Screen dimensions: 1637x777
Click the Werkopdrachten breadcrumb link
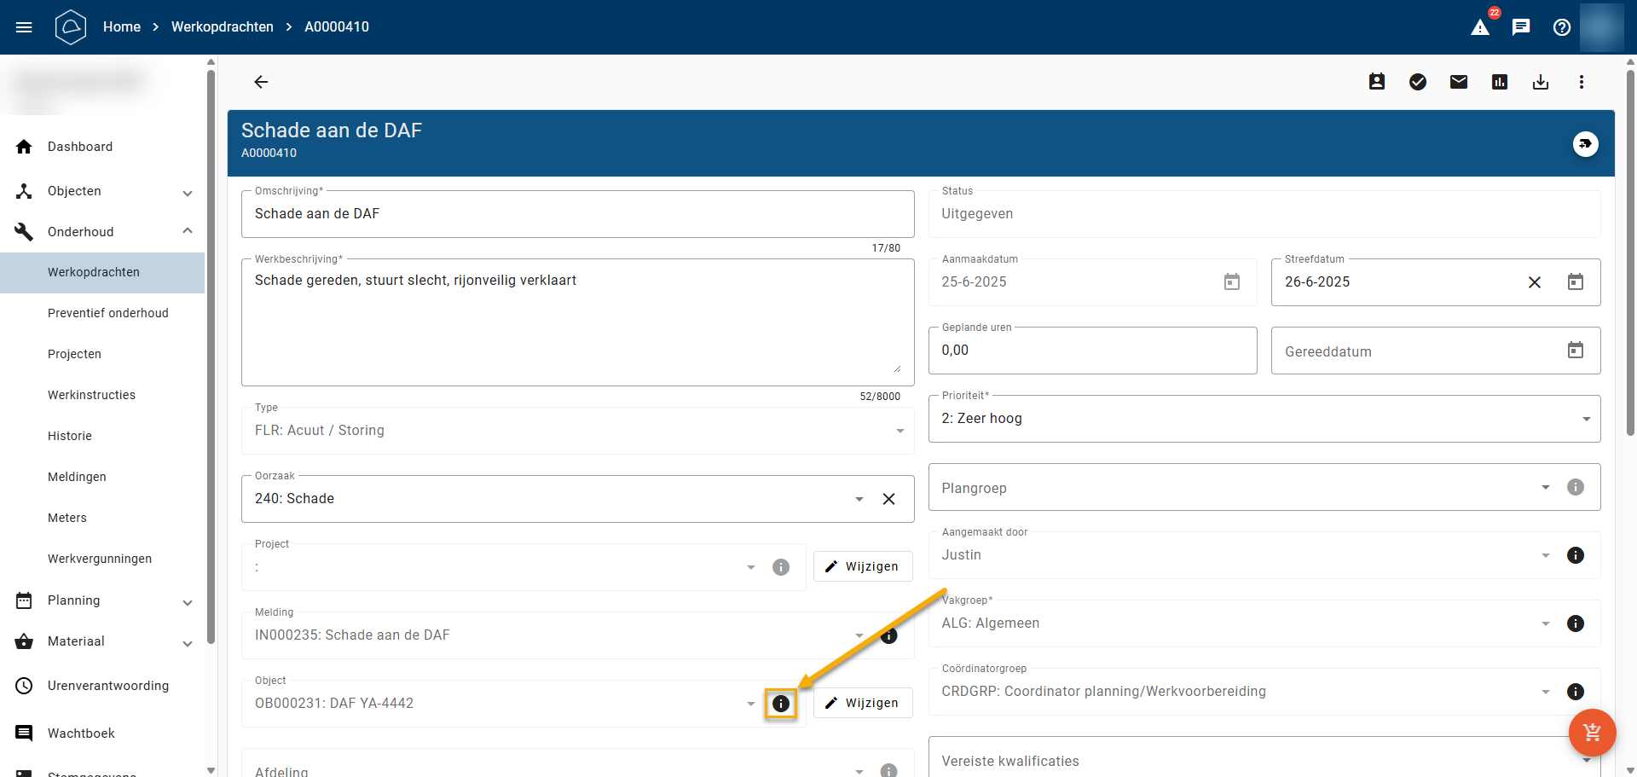(x=223, y=27)
